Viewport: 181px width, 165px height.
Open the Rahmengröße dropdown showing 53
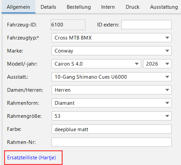pos(112,116)
